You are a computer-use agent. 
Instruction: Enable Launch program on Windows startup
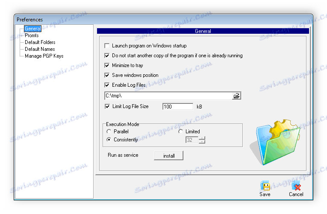pos(107,46)
